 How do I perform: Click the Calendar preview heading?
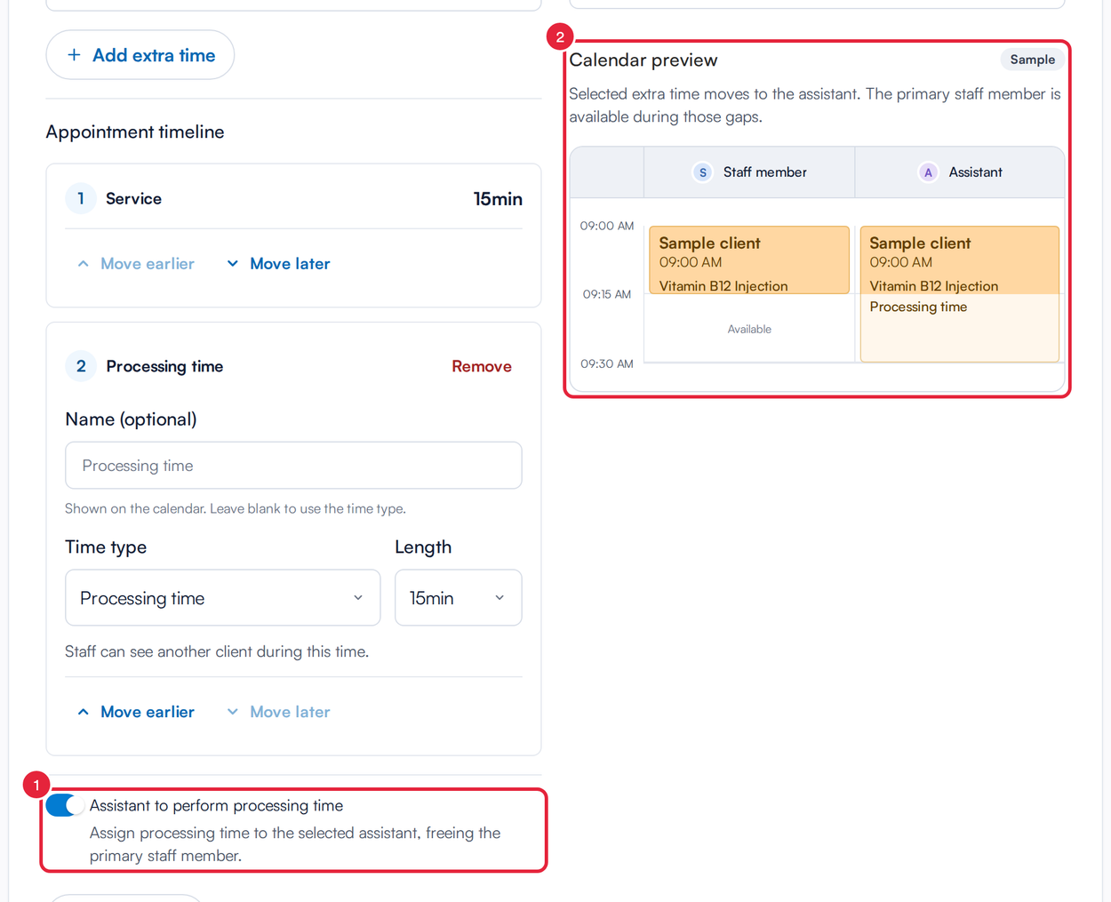click(x=643, y=60)
